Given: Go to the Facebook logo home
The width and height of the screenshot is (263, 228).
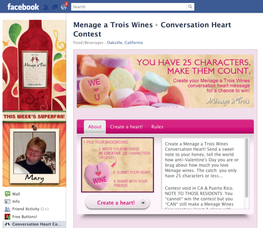Looking at the screenshot, I should tap(23, 7).
